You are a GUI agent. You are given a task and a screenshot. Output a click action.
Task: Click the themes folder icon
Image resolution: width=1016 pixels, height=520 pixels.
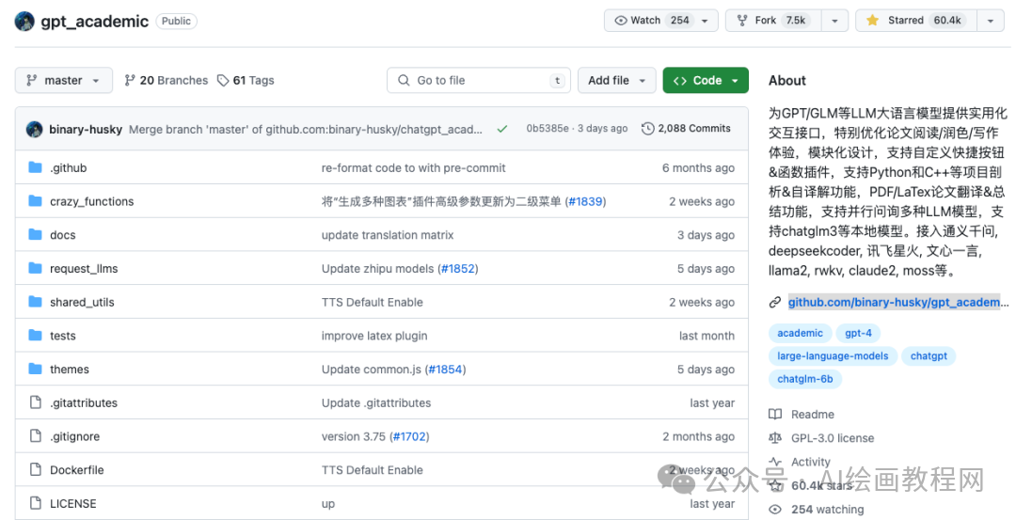36,370
